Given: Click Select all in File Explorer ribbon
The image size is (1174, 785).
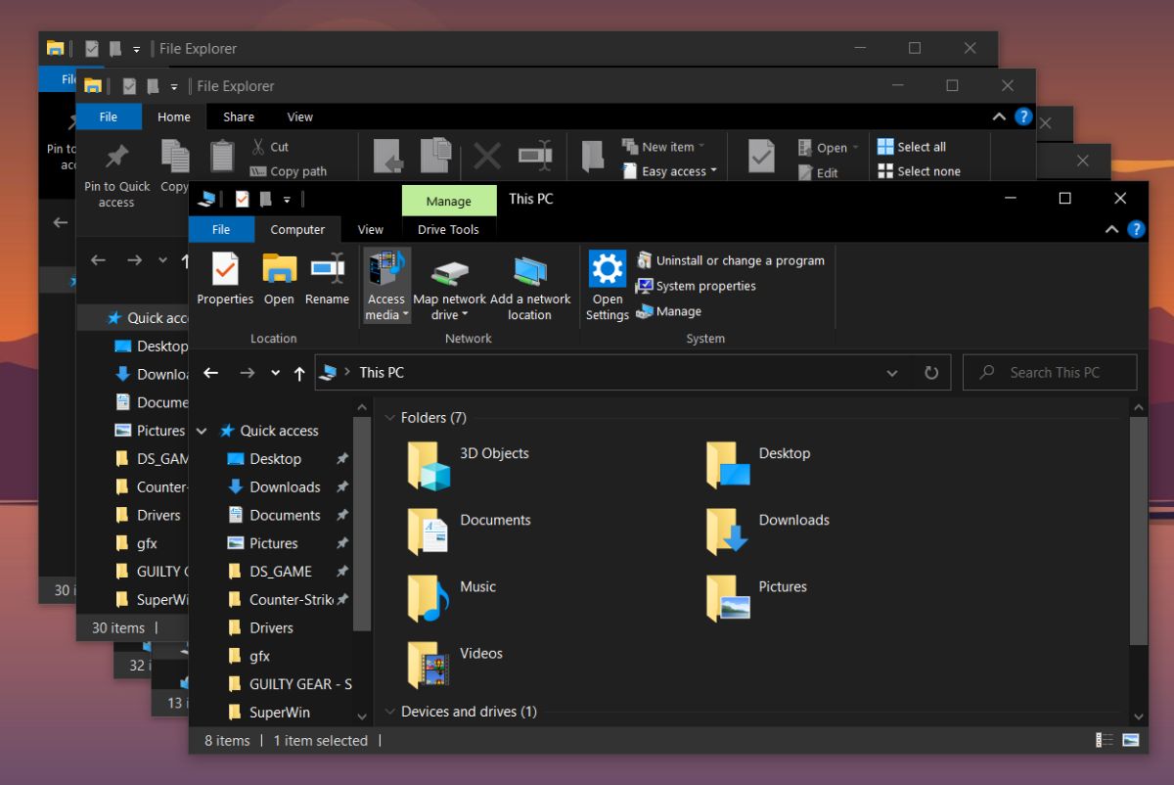Looking at the screenshot, I should tap(912, 147).
